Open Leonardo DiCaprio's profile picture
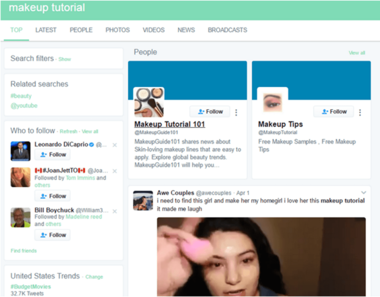Image resolution: width=380 pixels, height=297 pixels. [x=21, y=151]
